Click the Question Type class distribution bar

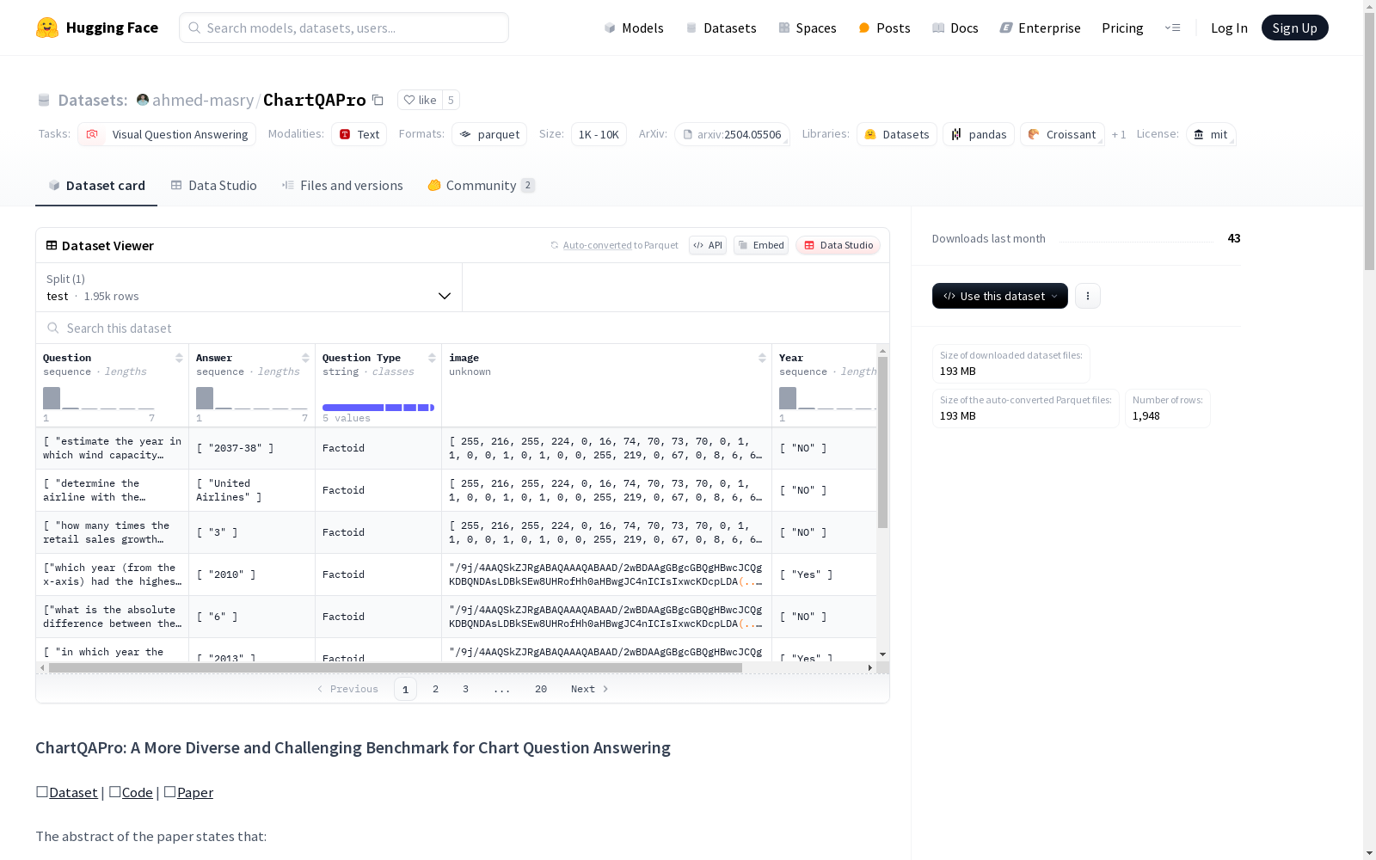(x=378, y=407)
